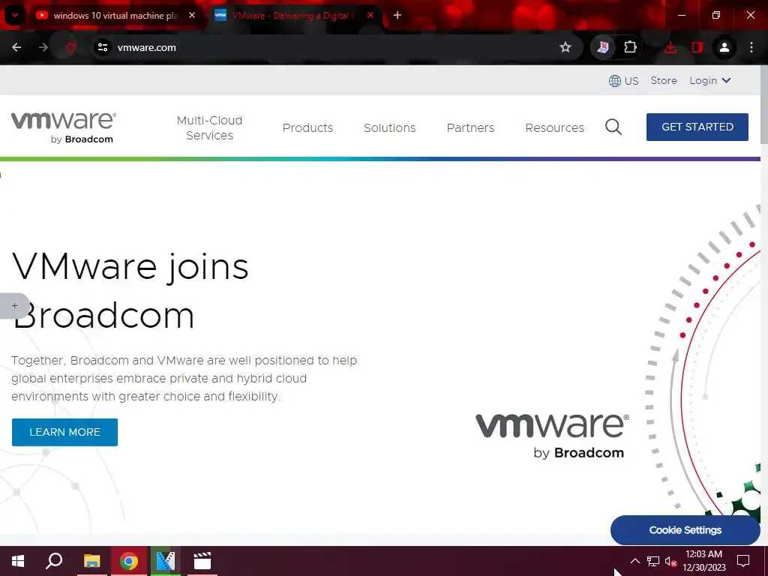Show browser downloads
The image size is (768, 576).
point(670,47)
